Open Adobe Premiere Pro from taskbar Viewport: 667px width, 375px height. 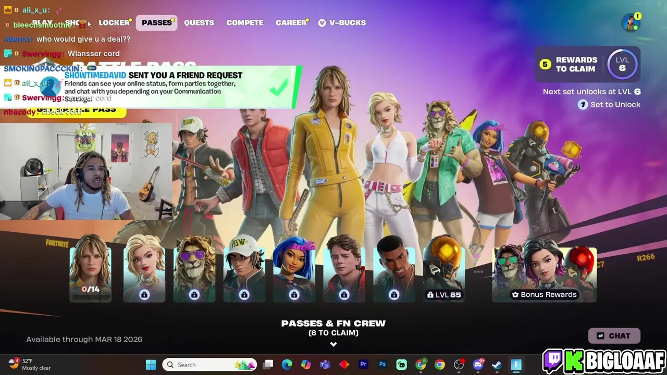coord(363,365)
